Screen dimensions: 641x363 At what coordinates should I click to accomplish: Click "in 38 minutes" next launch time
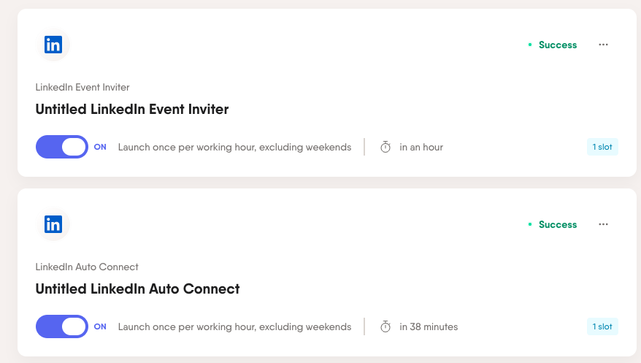pos(429,327)
